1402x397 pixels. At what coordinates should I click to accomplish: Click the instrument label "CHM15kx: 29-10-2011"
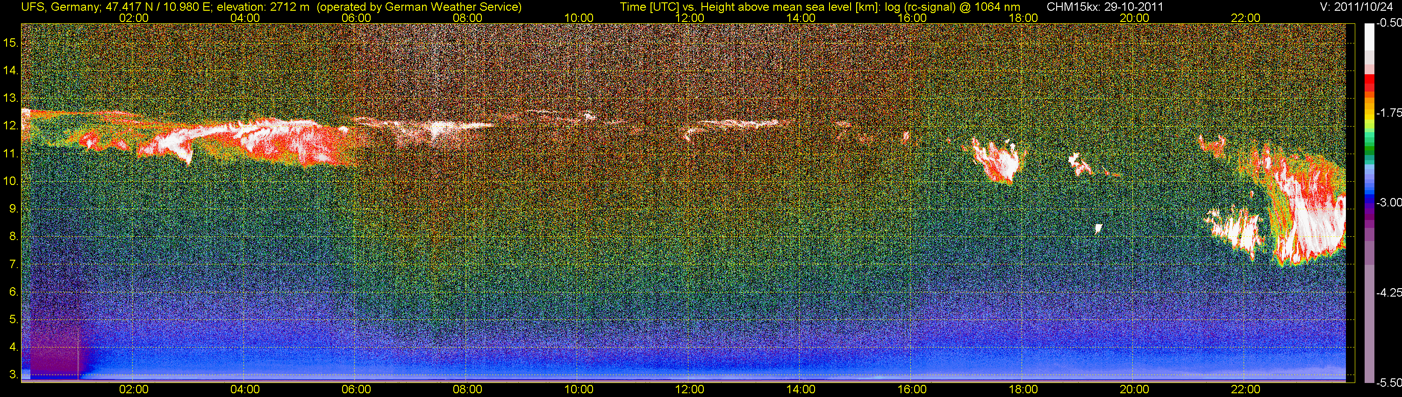[1105, 7]
